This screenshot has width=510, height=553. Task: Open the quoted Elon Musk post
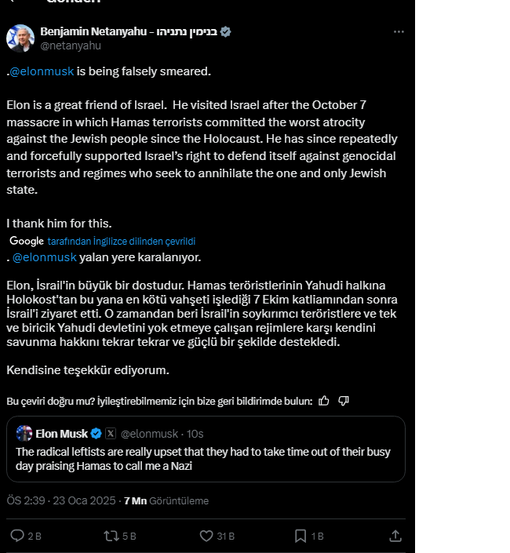[x=209, y=458]
